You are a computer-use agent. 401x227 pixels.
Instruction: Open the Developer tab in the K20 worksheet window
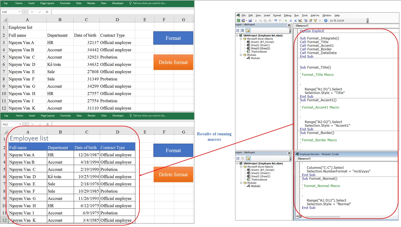click(x=118, y=3)
